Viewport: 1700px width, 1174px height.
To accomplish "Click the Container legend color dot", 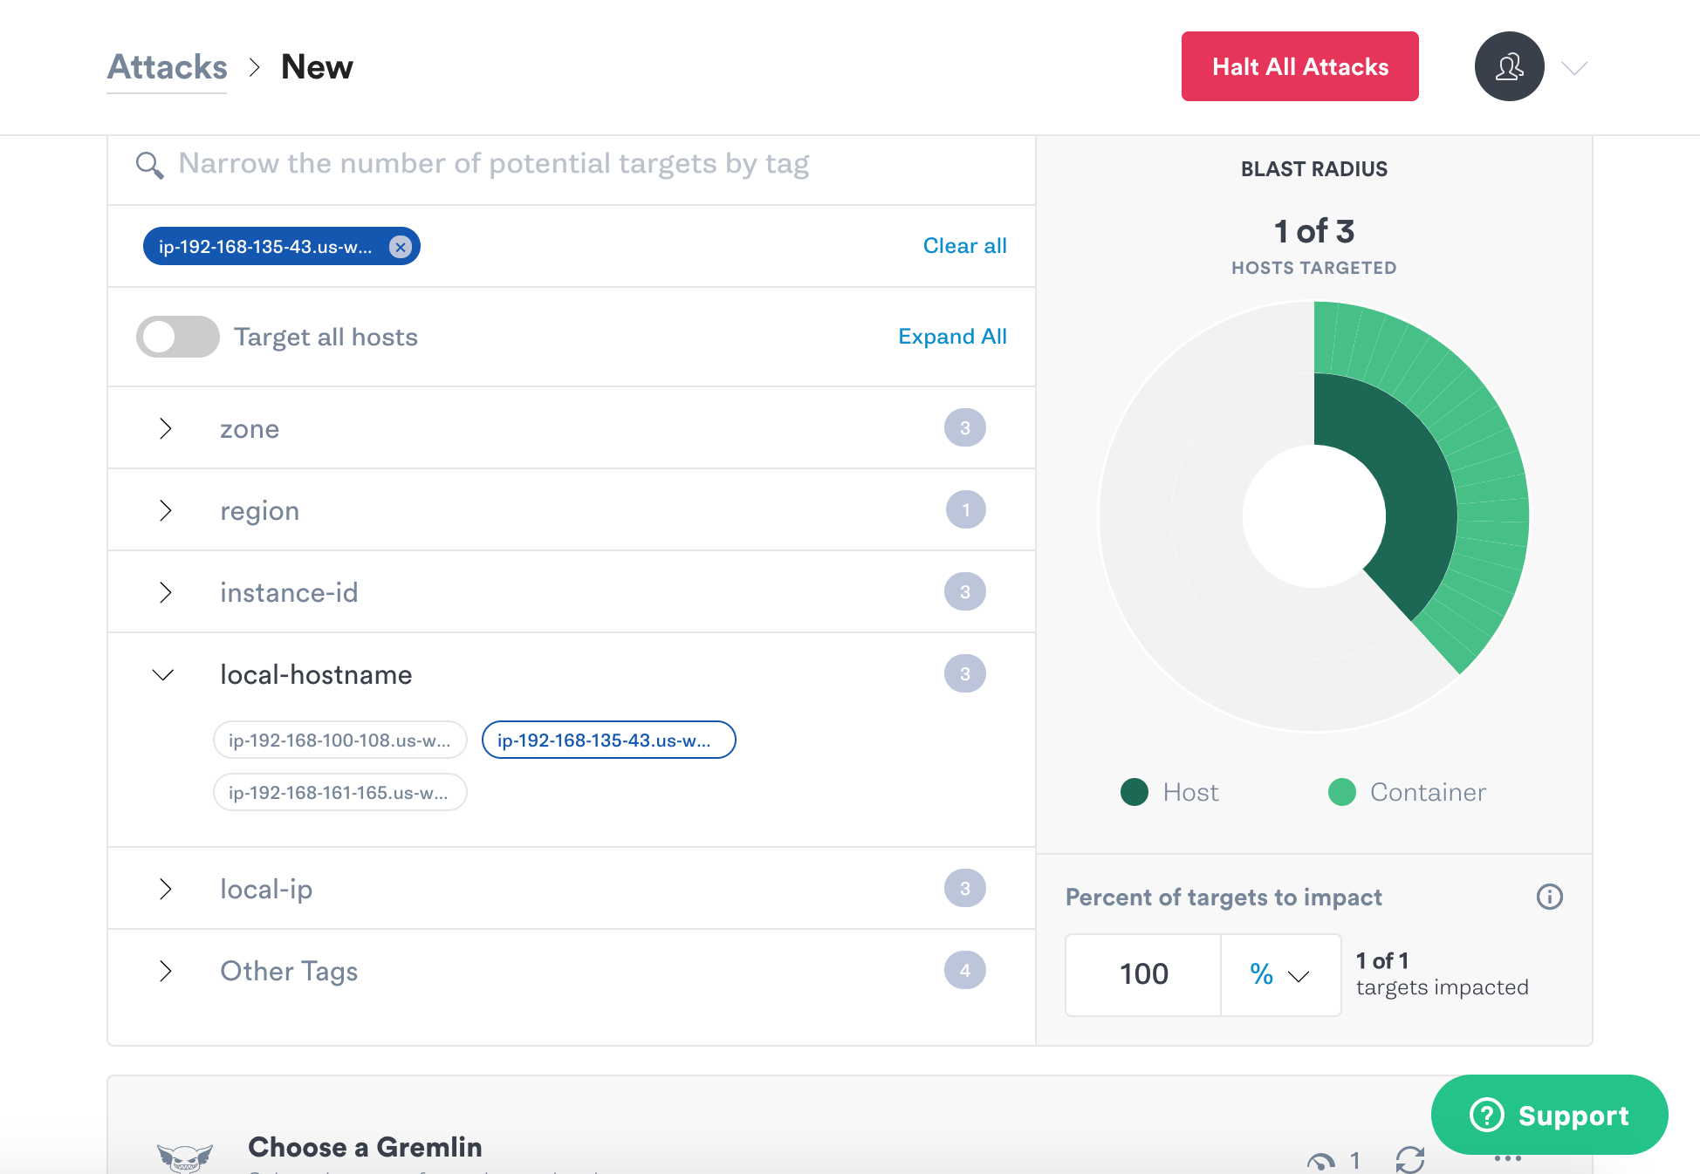I will coord(1342,792).
